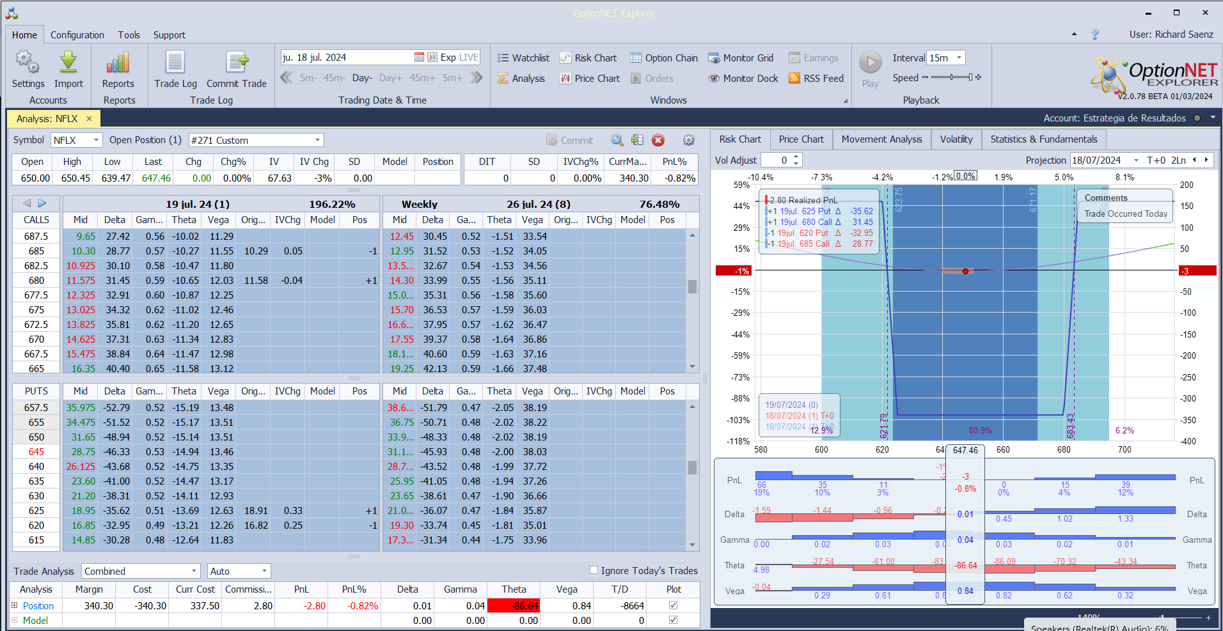Click the help question mark icon

coord(1095,35)
